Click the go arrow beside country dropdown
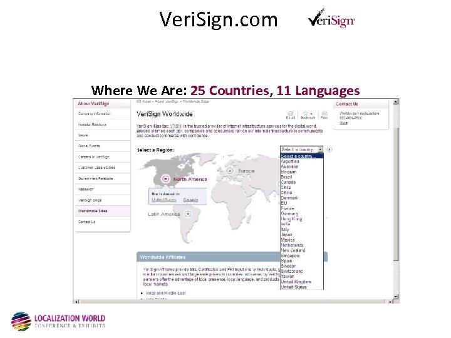The height and width of the screenshot is (338, 451). [x=329, y=150]
